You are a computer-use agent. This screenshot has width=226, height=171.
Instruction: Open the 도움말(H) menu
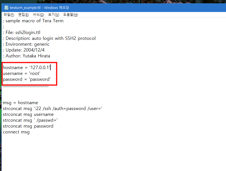[x=70, y=15]
